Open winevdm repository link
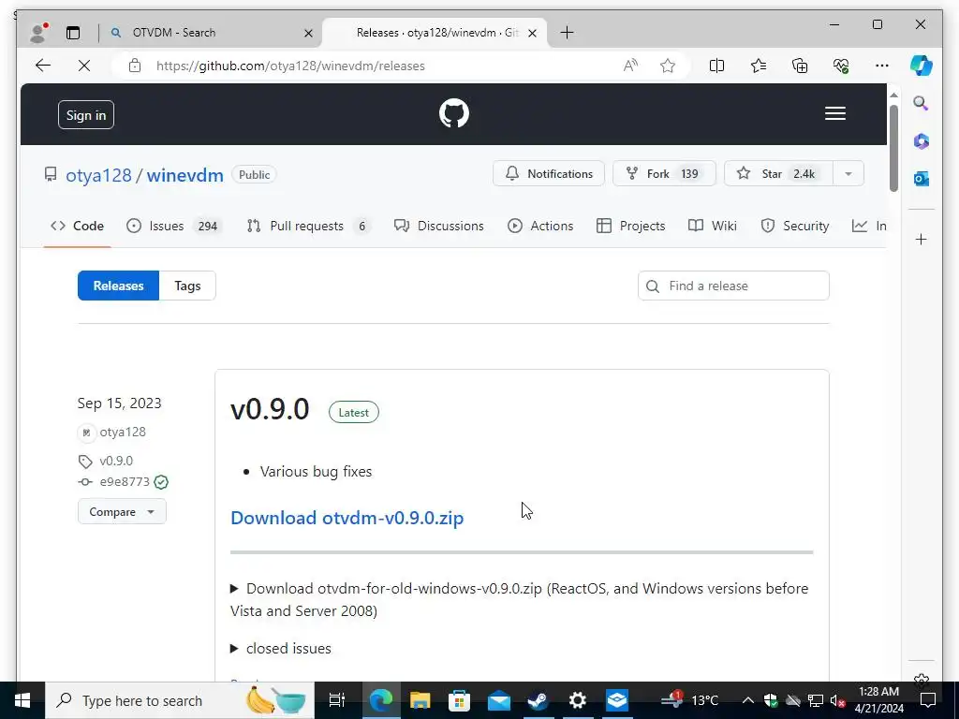 coord(184,175)
